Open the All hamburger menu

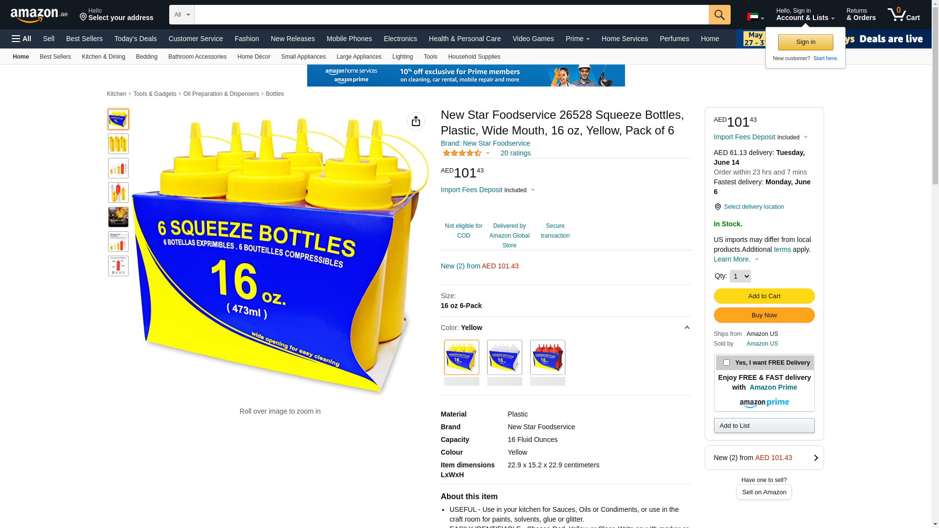point(22,39)
